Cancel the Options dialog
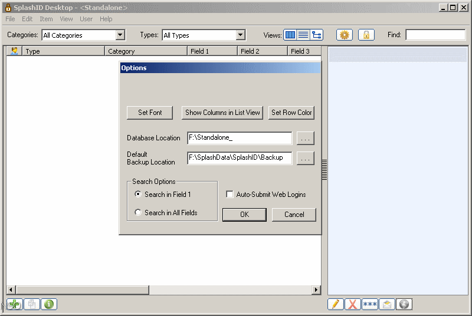The width and height of the screenshot is (472, 316). coord(294,215)
